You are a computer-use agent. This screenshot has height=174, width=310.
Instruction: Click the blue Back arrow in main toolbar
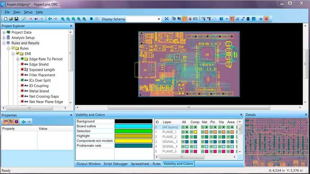50,19
